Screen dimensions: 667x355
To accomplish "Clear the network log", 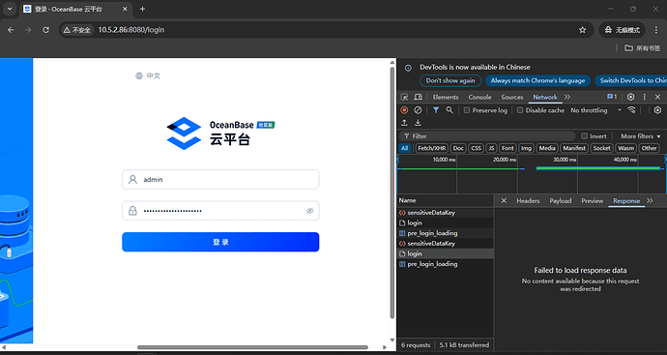I will click(418, 110).
